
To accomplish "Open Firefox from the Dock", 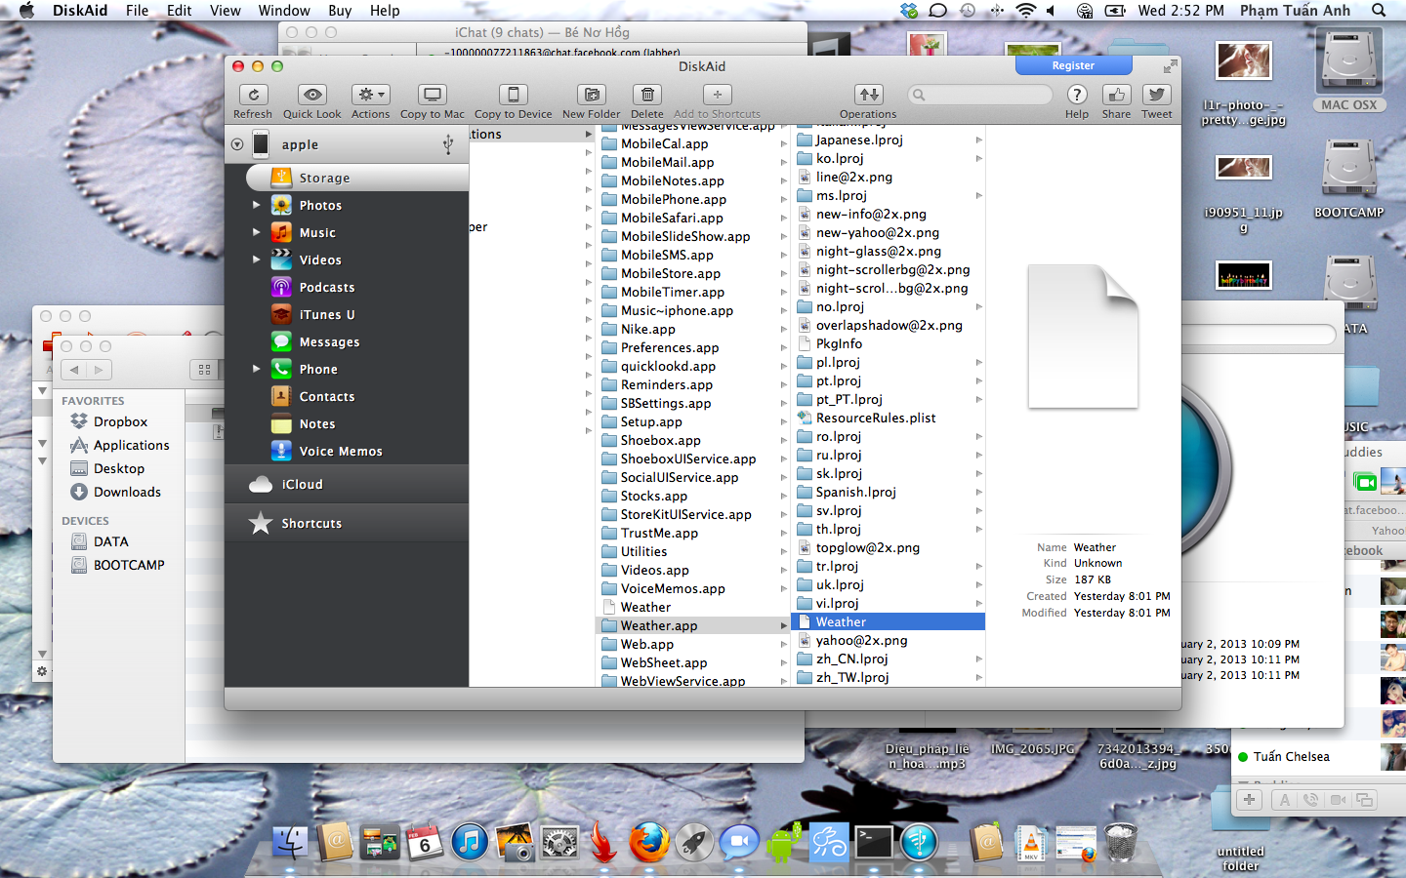I will pos(648,842).
